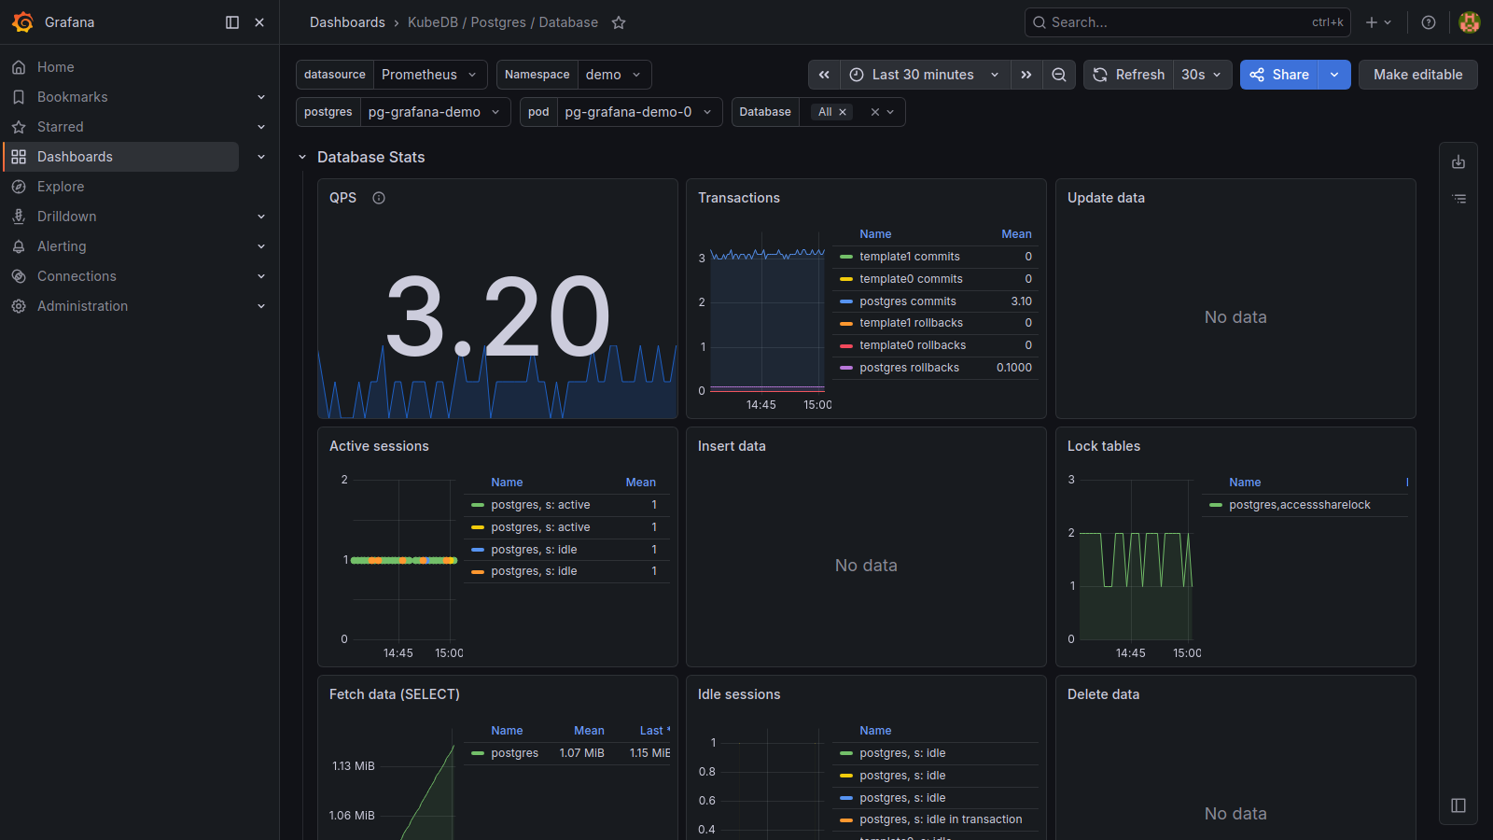This screenshot has width=1493, height=840.
Task: Toggle template0 commits series in legend
Action: (911, 279)
